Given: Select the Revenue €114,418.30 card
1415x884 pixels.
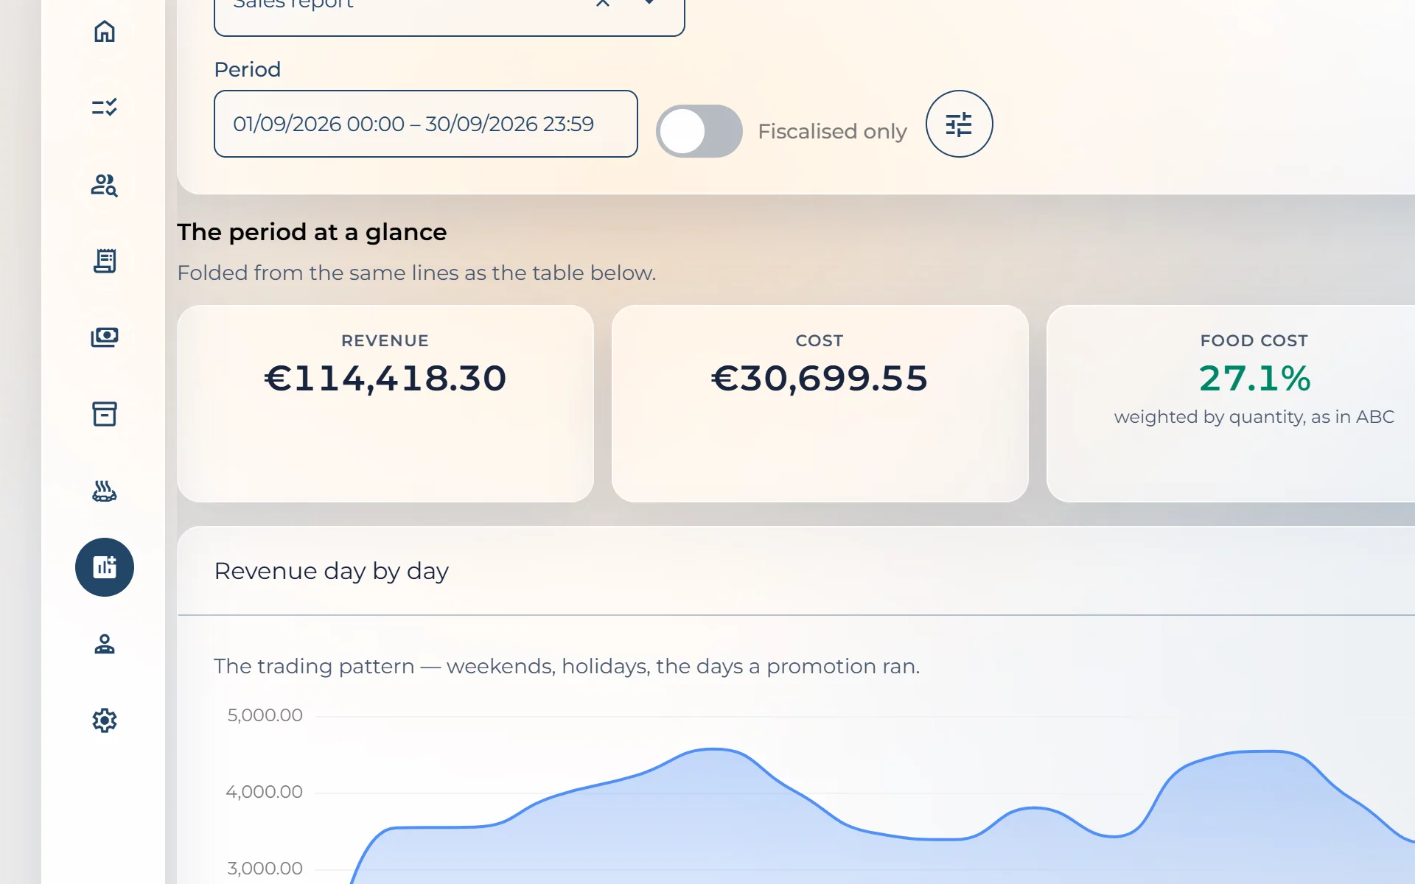Looking at the screenshot, I should tap(385, 404).
